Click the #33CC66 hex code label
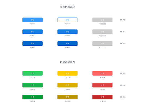This screenshot has width=144, height=108. point(32,78)
